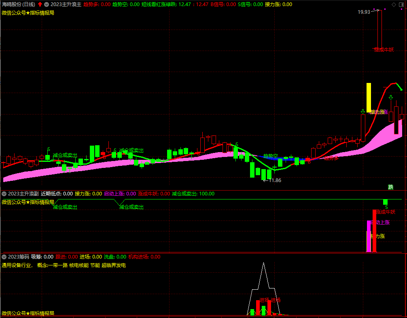Click the 通用设备行业 industry label
This screenshot has width=407, height=318.
pos(17,265)
